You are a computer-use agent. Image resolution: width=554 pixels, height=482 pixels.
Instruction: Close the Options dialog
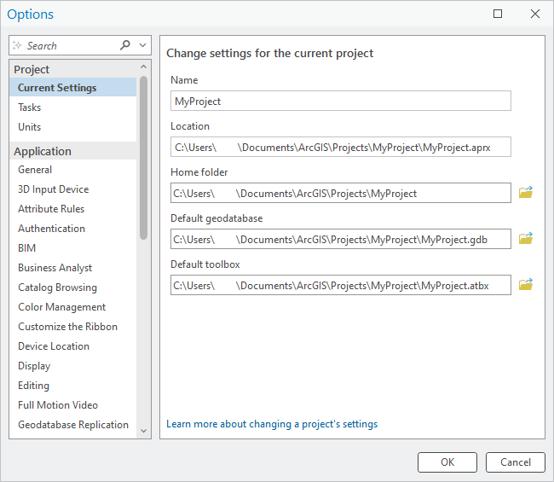534,14
